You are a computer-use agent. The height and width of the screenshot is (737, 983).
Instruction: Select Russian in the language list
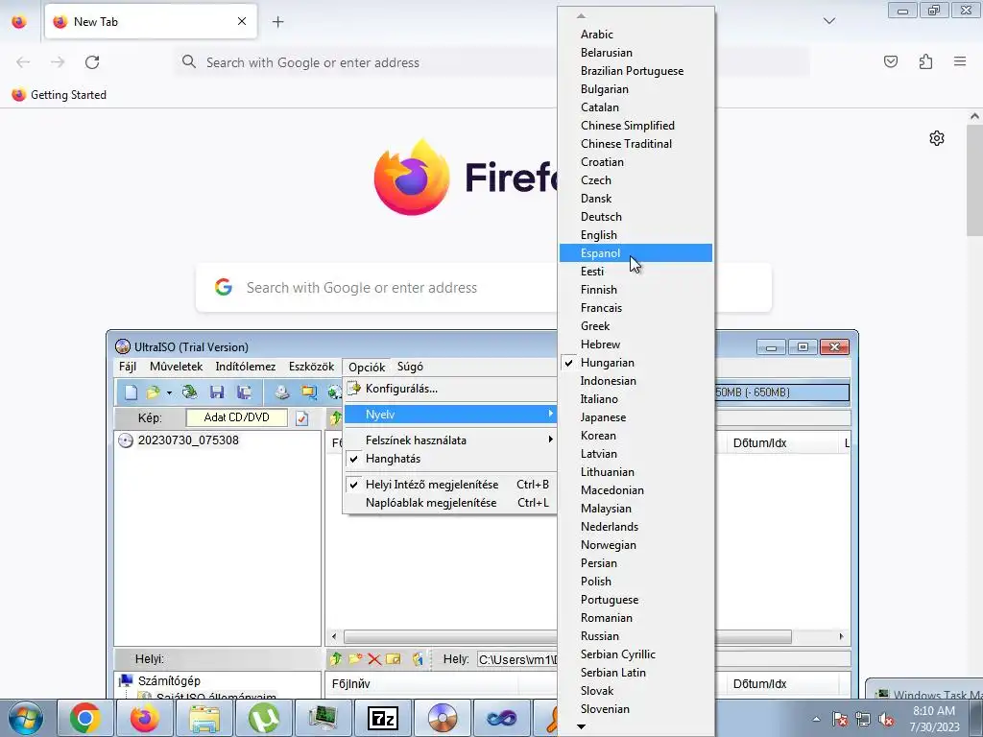(x=635, y=636)
